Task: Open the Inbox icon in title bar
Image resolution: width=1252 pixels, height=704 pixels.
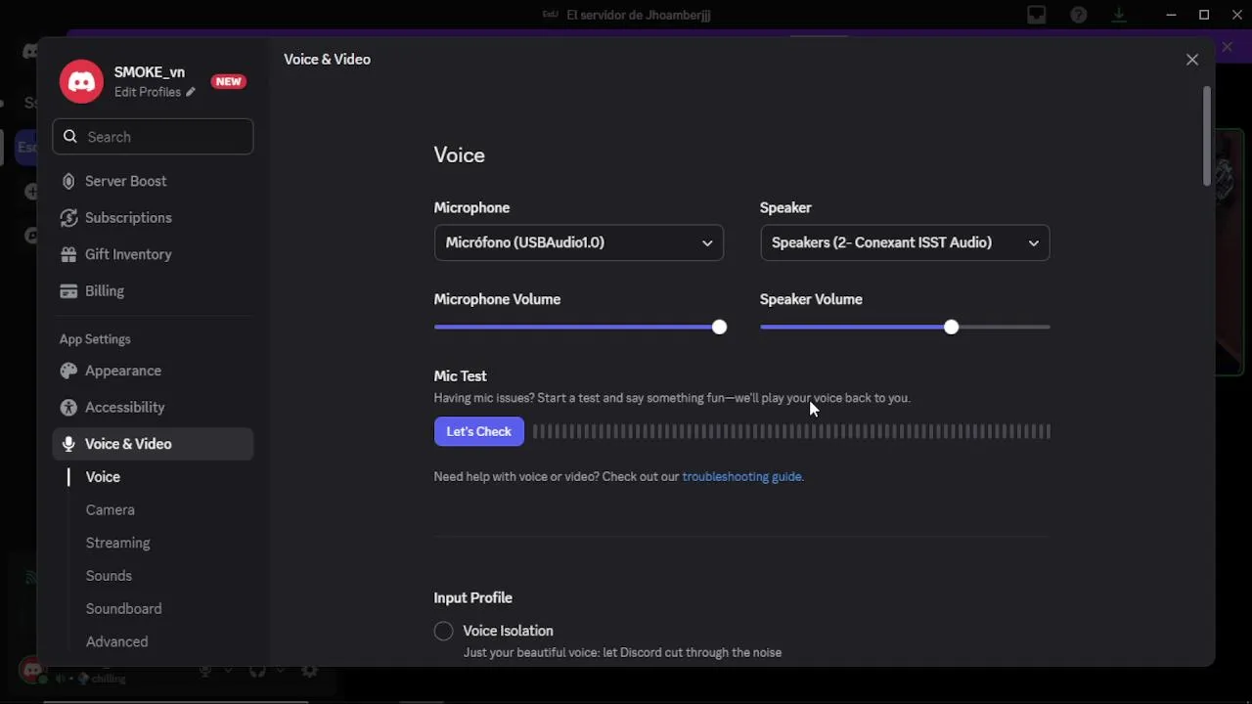Action: (1037, 15)
